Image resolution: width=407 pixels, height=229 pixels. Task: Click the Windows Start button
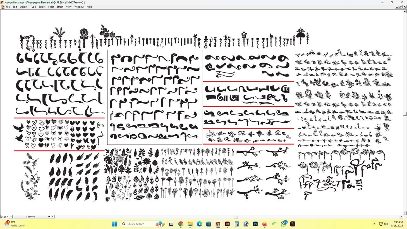pyautogui.click(x=114, y=224)
